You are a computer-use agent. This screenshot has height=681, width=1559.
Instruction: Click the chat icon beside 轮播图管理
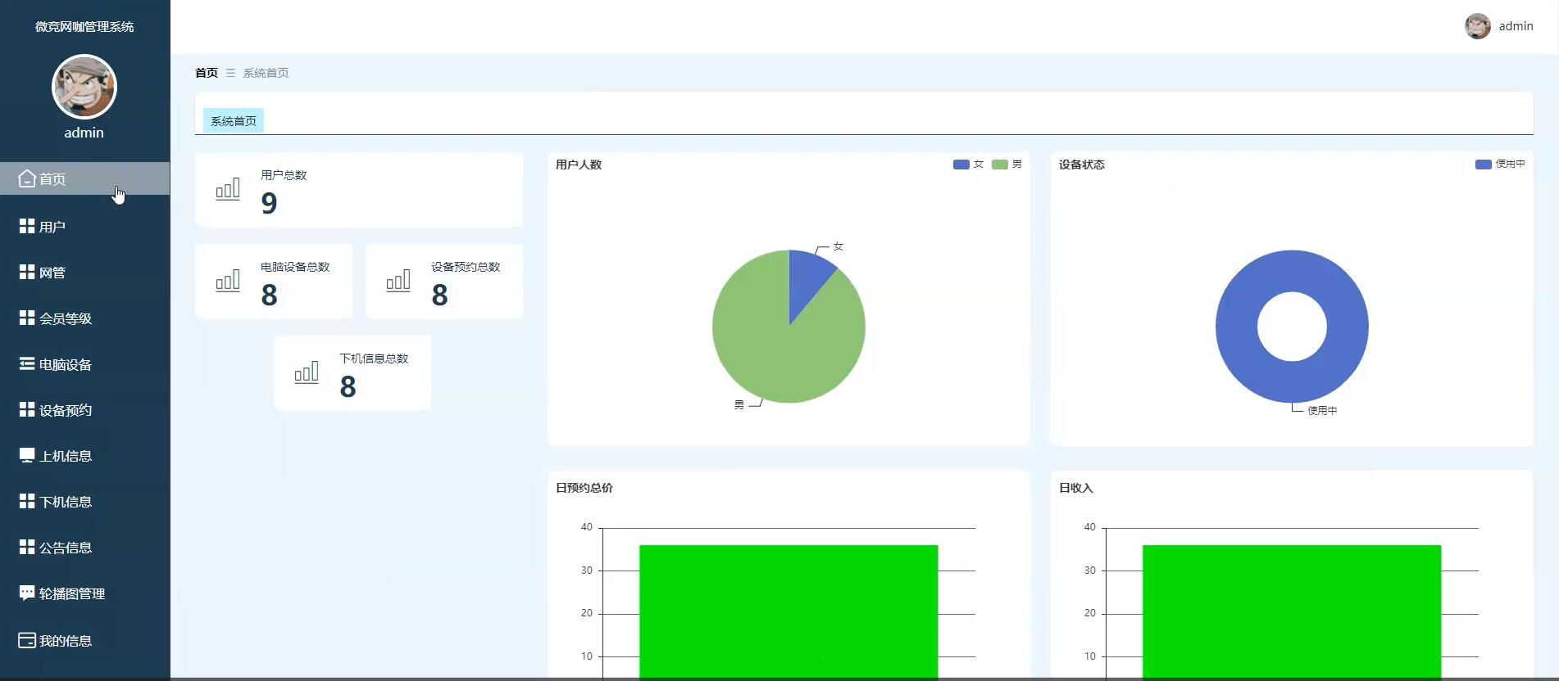[27, 593]
